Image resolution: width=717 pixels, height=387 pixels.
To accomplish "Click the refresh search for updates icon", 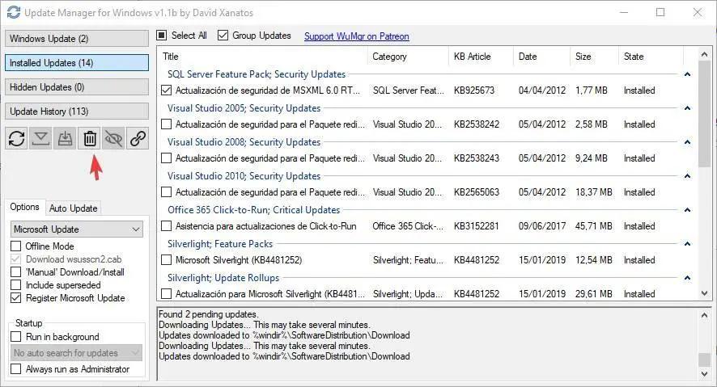I will [16, 139].
